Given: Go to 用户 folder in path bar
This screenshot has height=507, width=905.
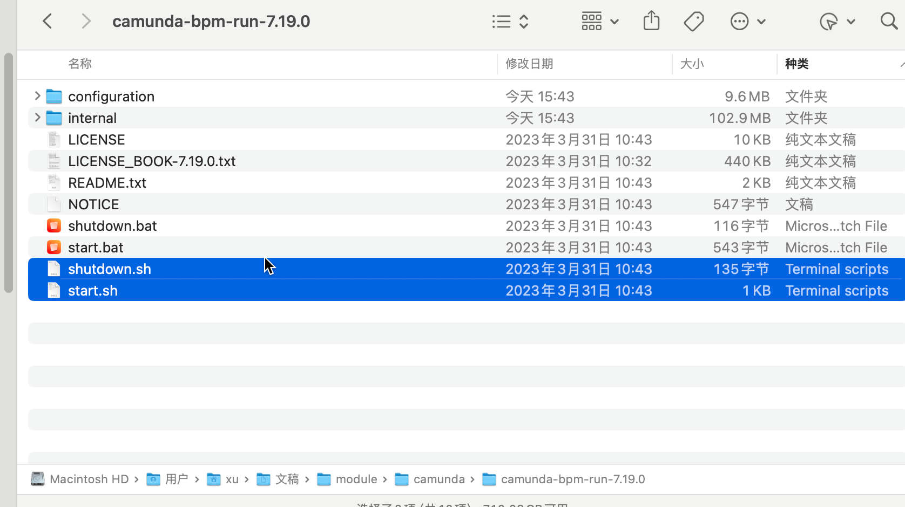Looking at the screenshot, I should tap(167, 479).
